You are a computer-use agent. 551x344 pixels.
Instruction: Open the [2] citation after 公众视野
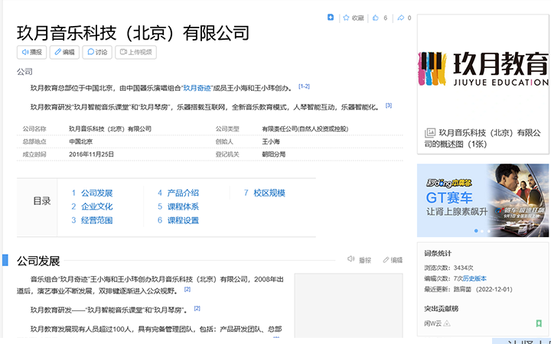(187, 289)
